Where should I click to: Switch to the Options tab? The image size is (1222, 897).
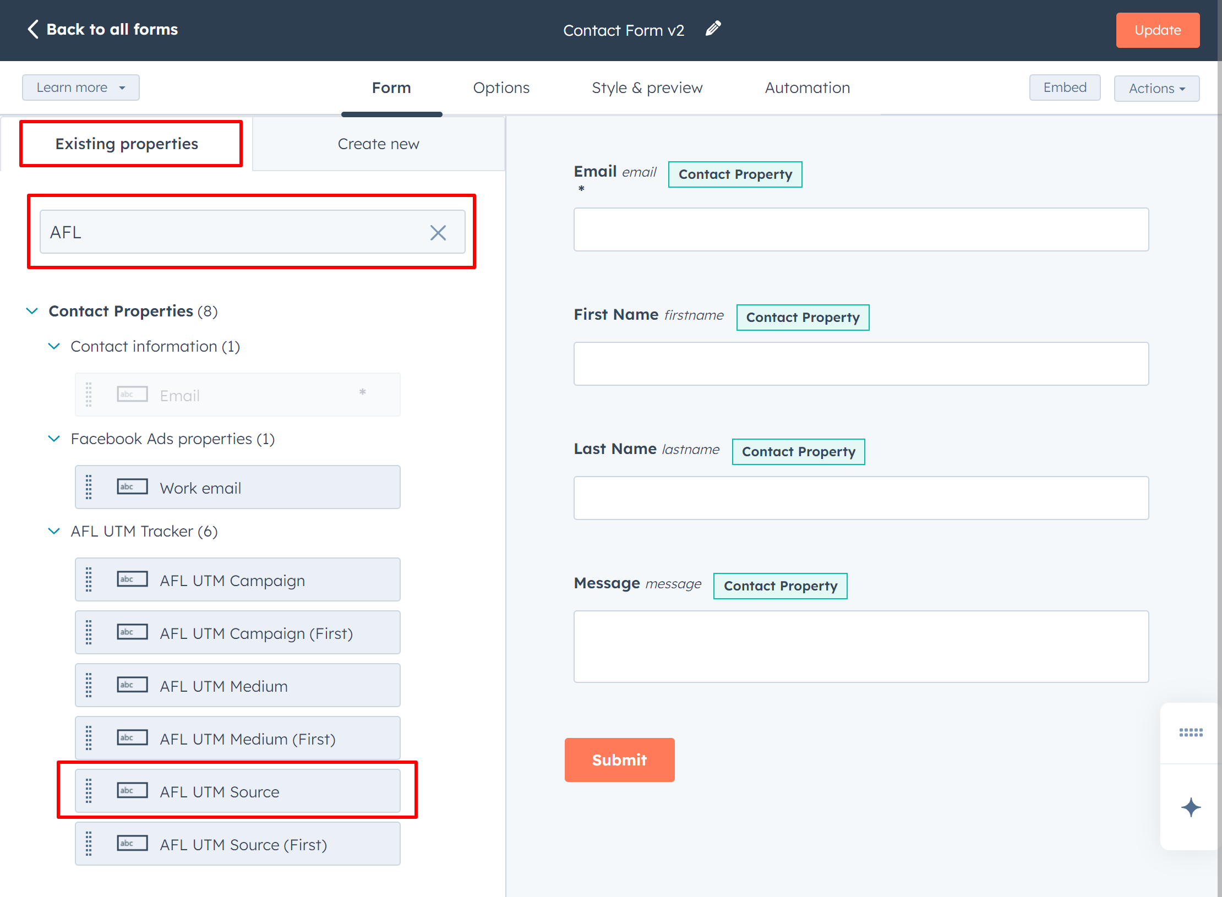[501, 88]
